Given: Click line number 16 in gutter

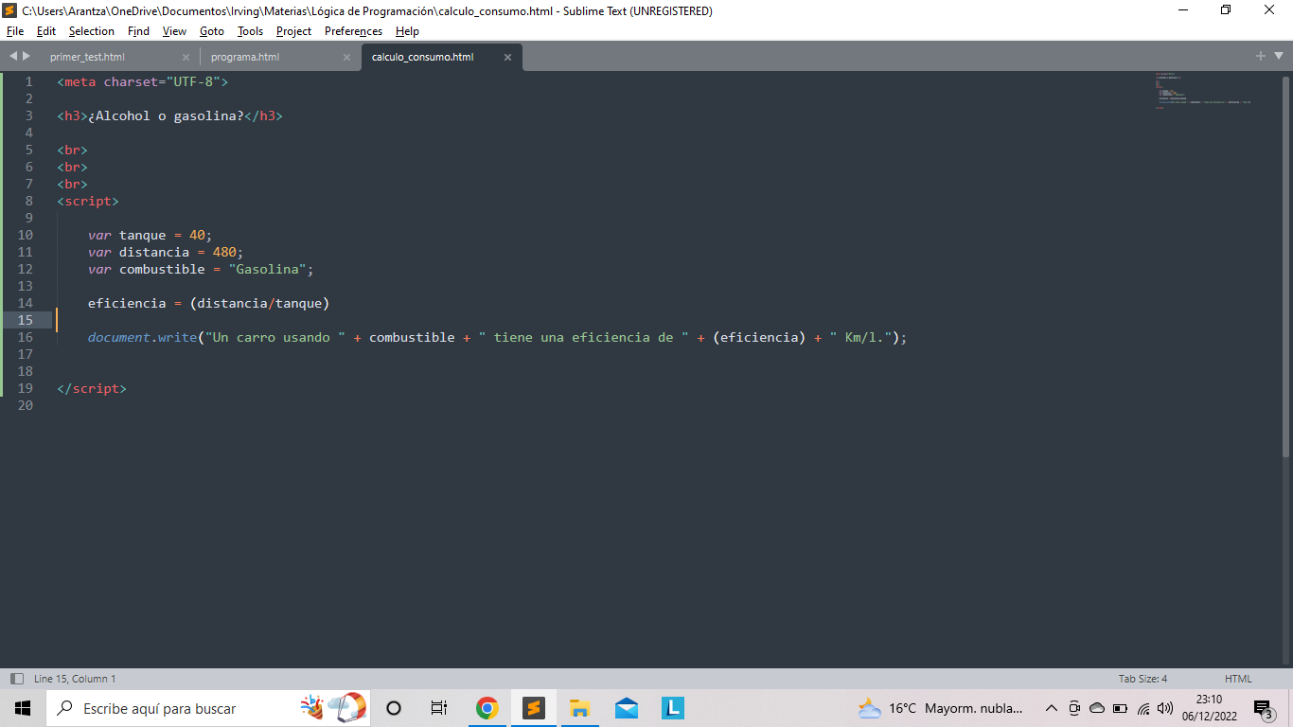Looking at the screenshot, I should click(x=25, y=337).
